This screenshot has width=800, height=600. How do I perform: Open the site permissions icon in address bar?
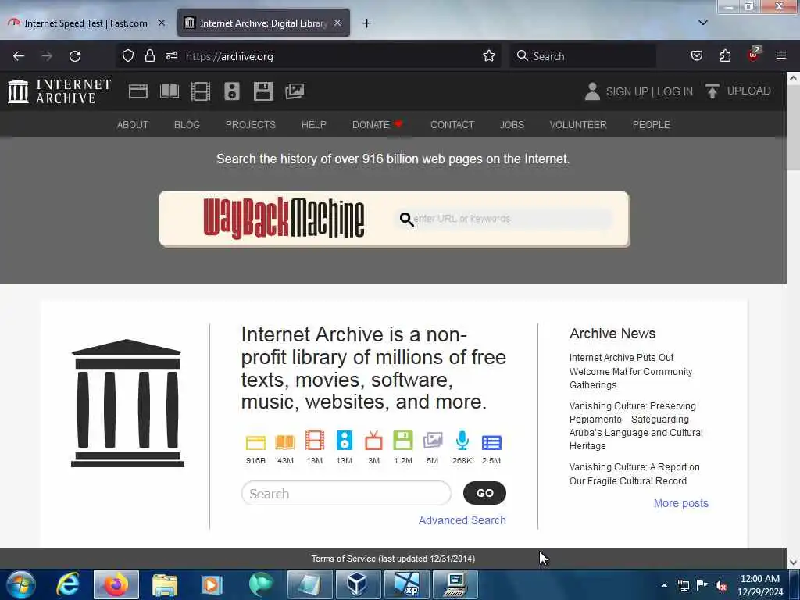pos(171,56)
